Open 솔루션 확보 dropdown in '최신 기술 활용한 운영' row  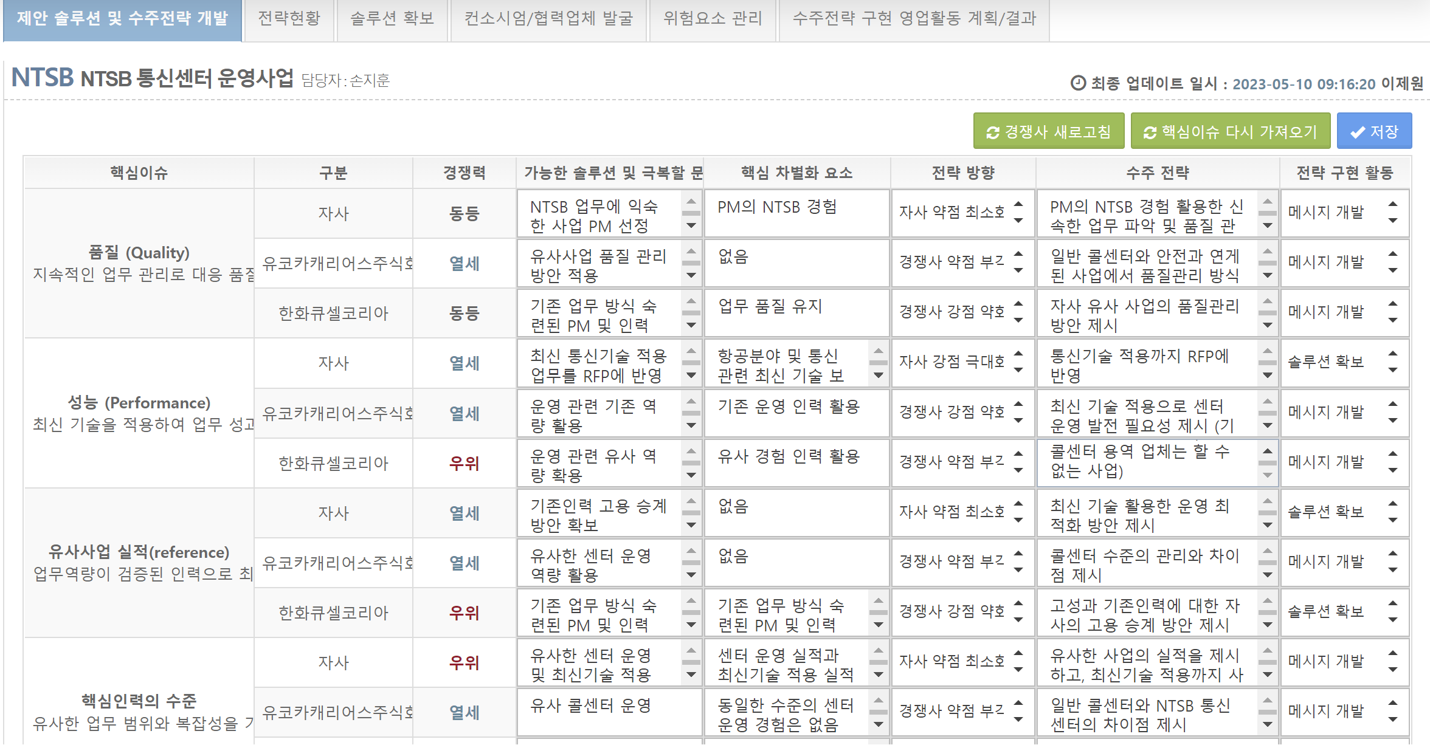pos(1345,512)
